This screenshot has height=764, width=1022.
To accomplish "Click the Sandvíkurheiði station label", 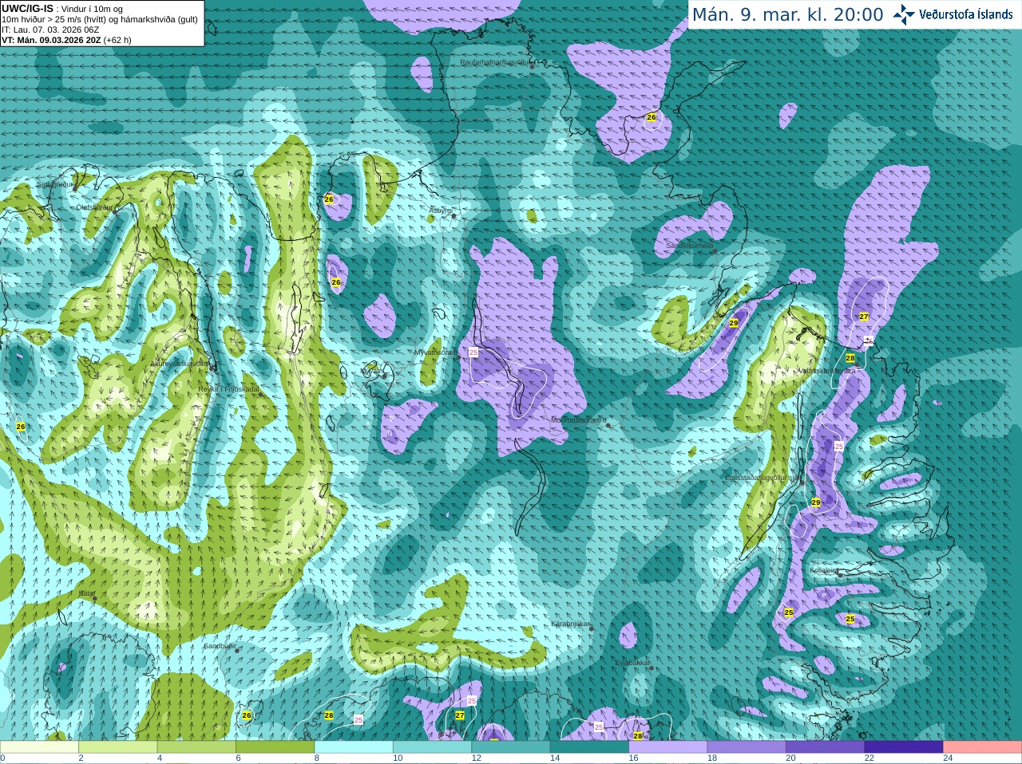I will pos(690,246).
